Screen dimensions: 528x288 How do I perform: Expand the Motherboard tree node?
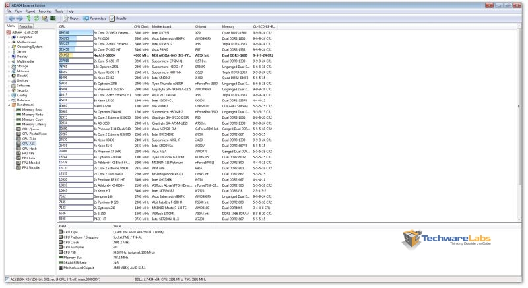[x=9, y=42]
